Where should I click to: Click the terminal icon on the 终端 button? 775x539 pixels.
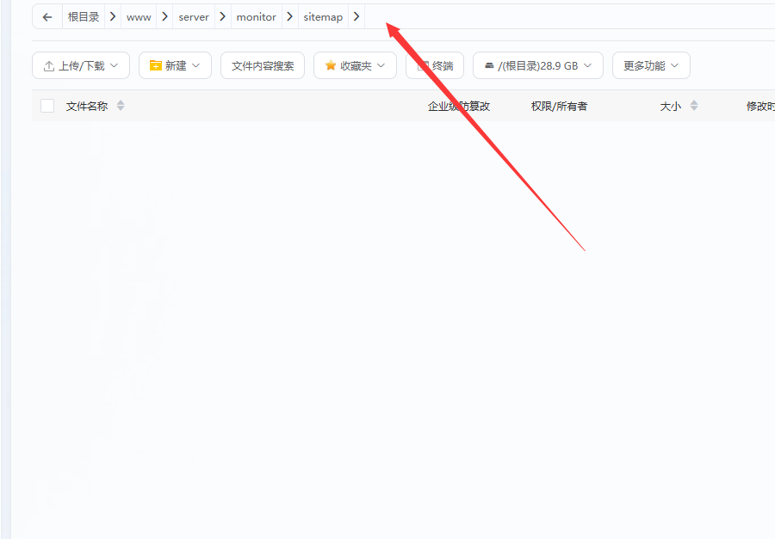point(422,64)
